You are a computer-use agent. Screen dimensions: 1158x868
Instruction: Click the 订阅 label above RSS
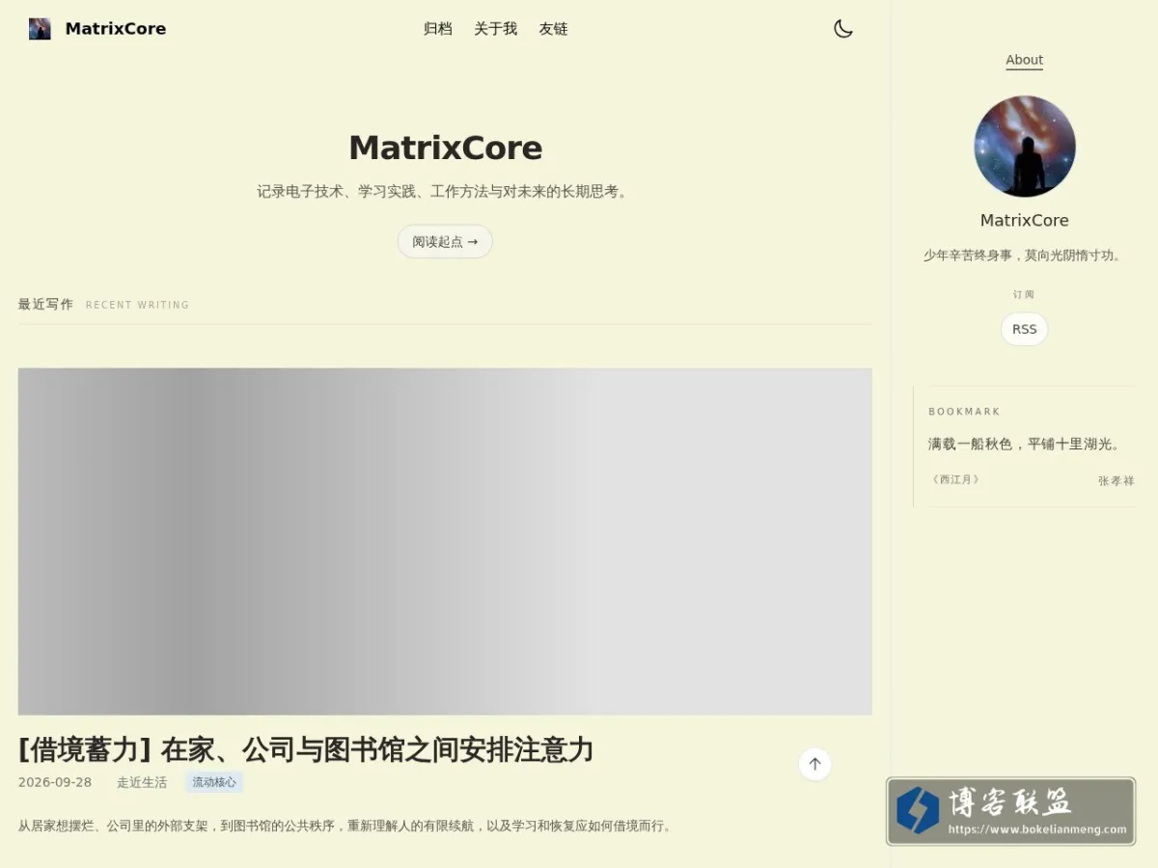[x=1024, y=294]
